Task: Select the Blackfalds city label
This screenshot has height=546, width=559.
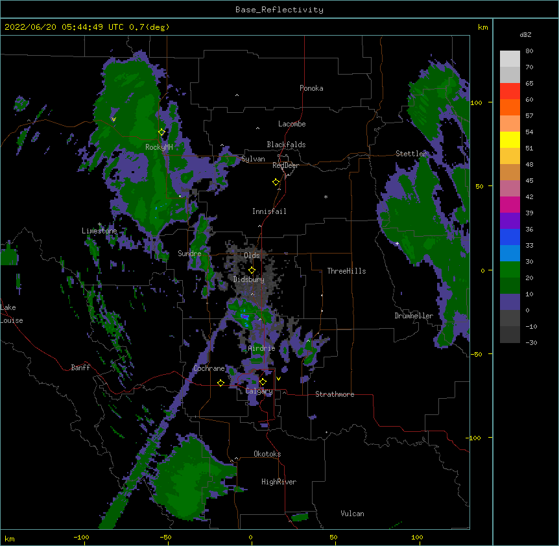Action: (286, 145)
